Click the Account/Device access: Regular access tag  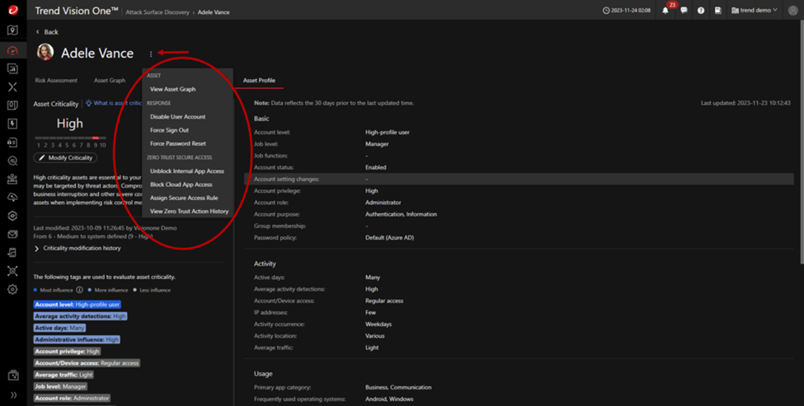[87, 363]
